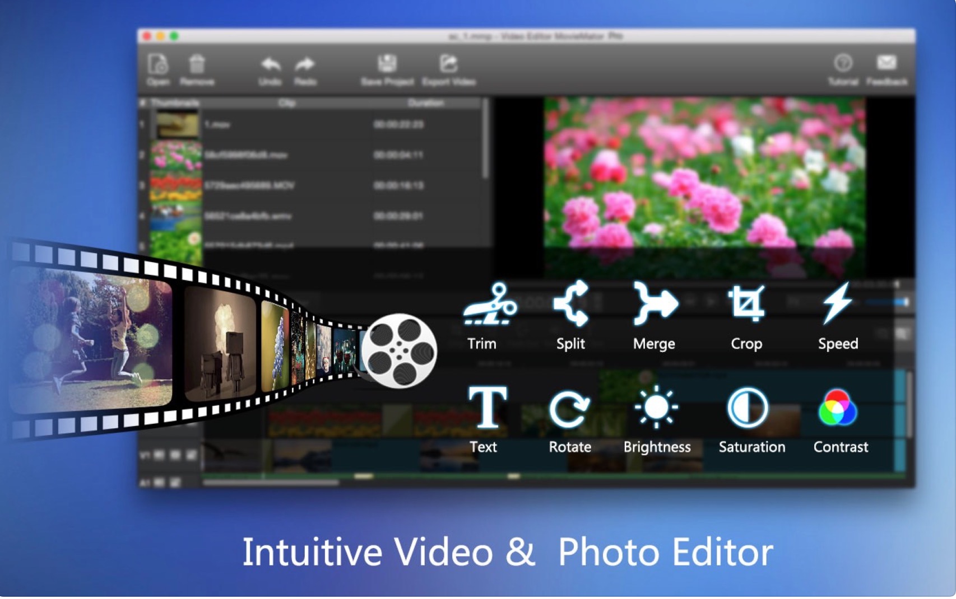Viewport: 956px width, 599px height.
Task: Select the pink flowers clip thumbnail in row 2
Action: [176, 155]
